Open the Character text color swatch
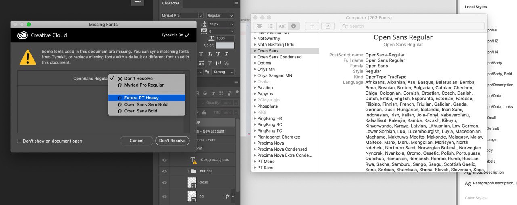The height and width of the screenshot is (205, 517). coord(225,46)
